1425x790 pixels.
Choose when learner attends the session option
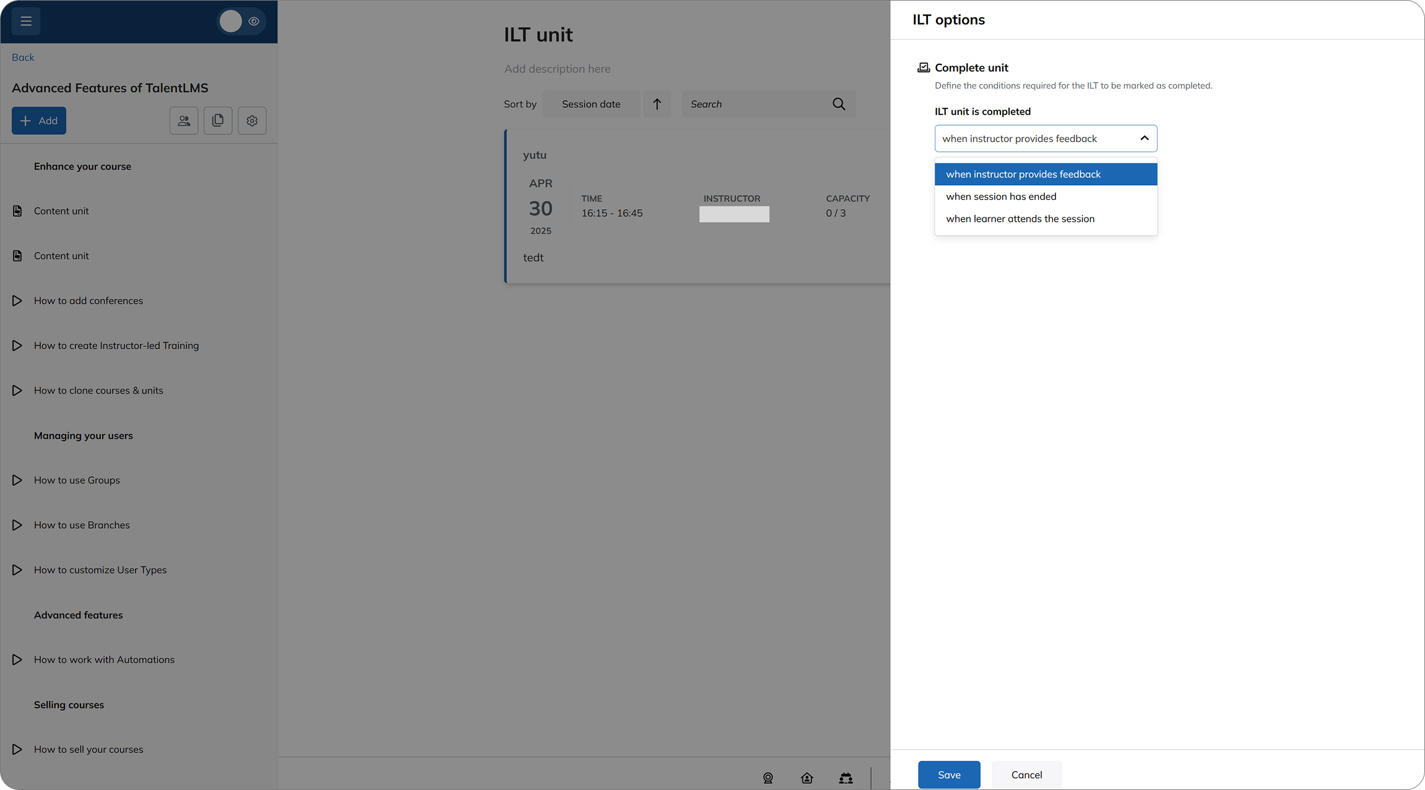pyautogui.click(x=1046, y=219)
